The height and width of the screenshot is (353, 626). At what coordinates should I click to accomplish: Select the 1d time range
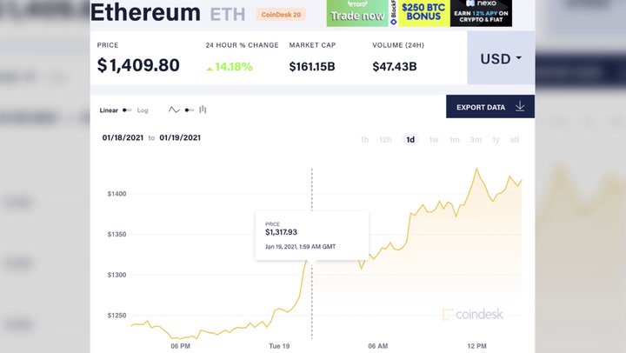click(410, 140)
